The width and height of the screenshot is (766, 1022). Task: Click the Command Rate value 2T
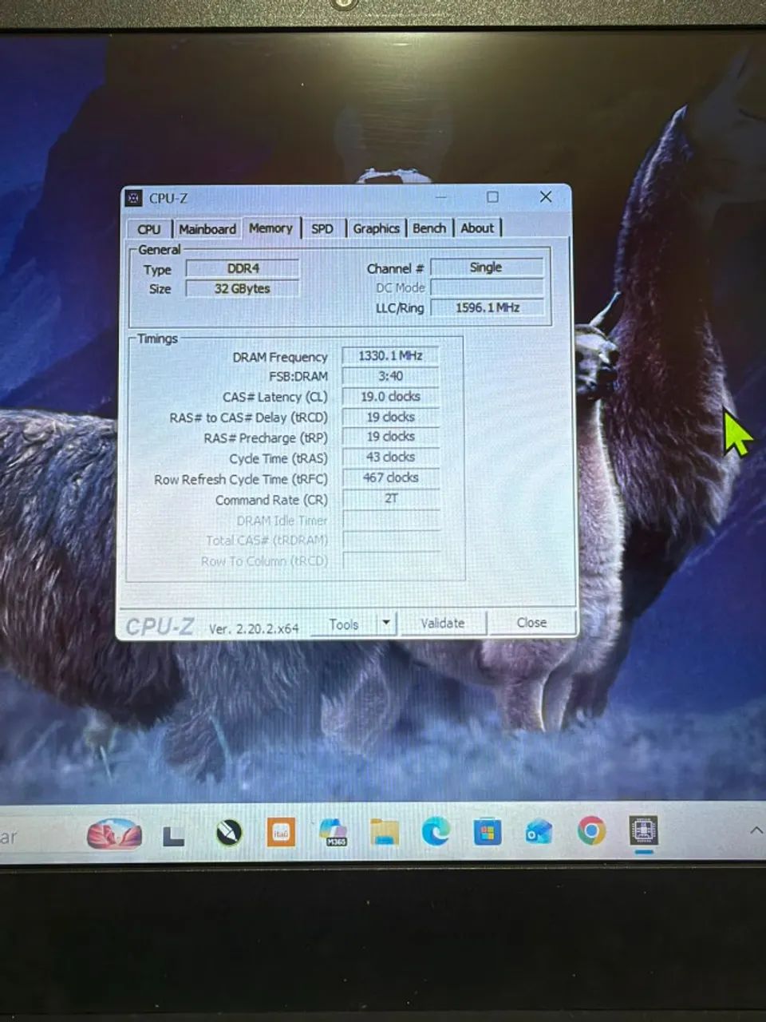coord(390,498)
